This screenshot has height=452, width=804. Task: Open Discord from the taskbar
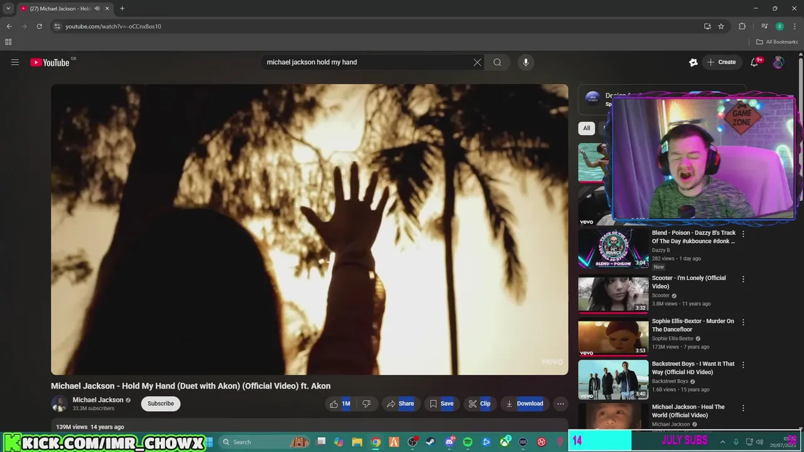pos(449,442)
